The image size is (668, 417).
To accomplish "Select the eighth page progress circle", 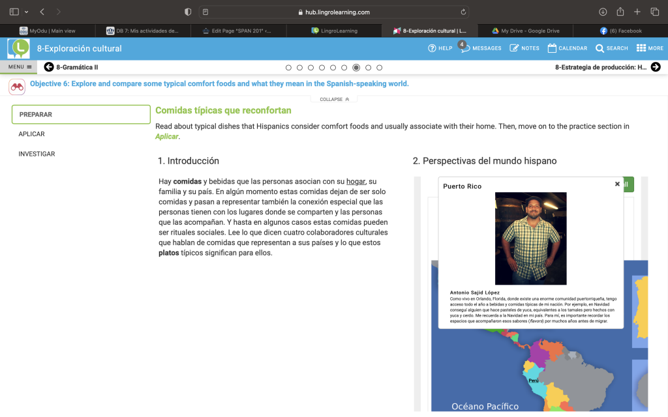I will 368,68.
